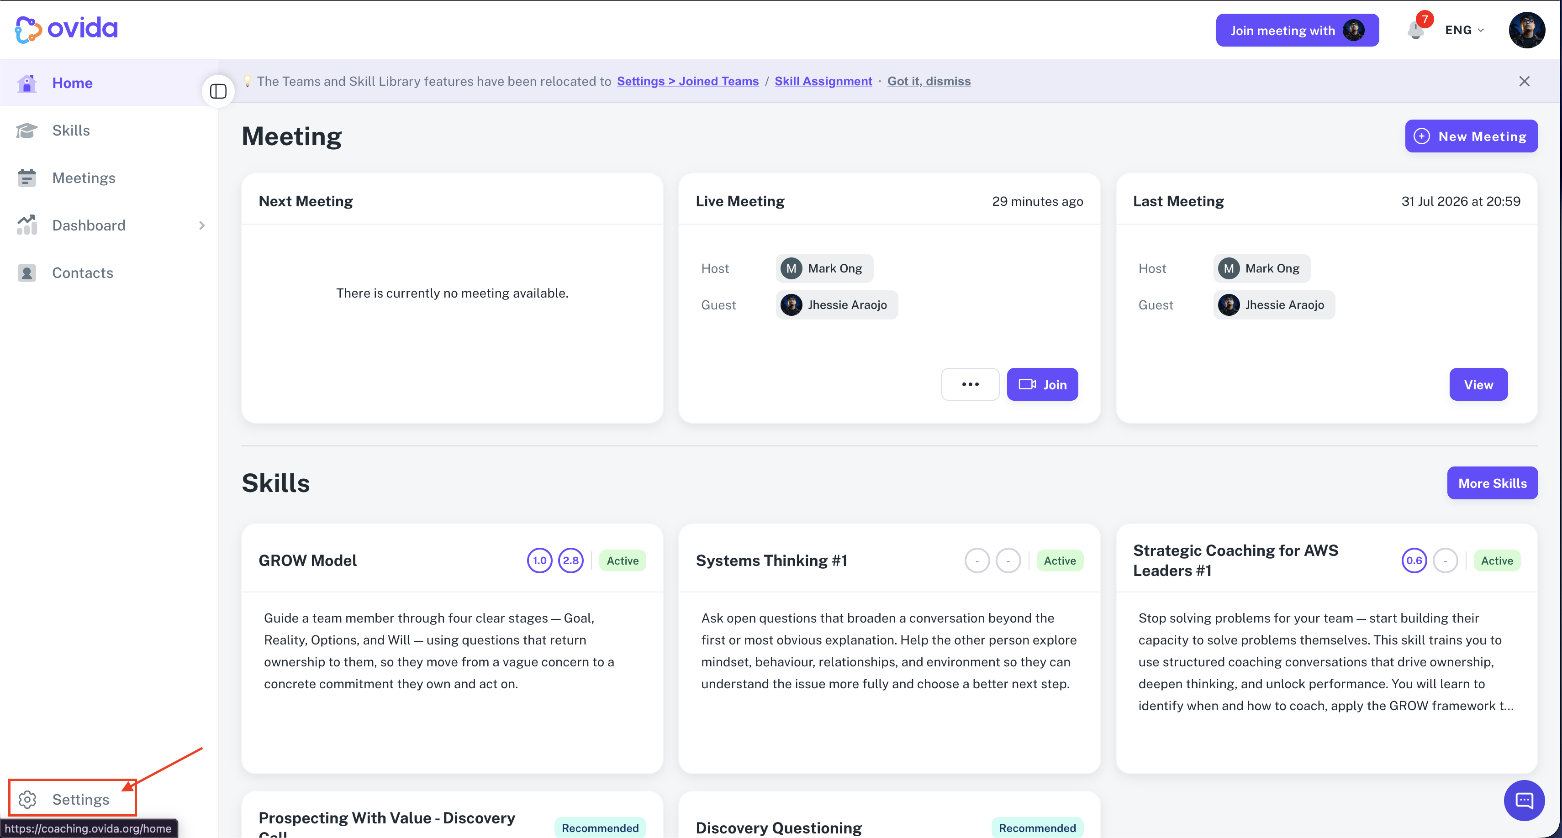Open the notifications bell
The height and width of the screenshot is (838, 1562).
click(1415, 30)
